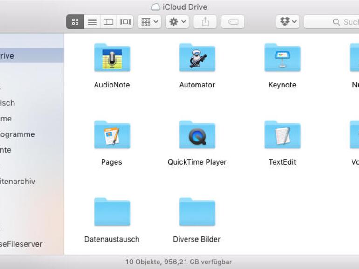Open the AudioNote folder
Image resolution: width=359 pixels, height=269 pixels.
click(x=112, y=58)
